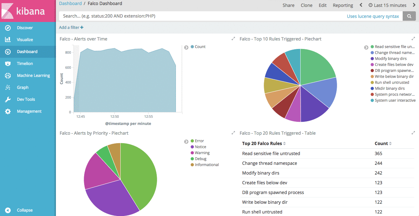419x216 pixels.
Task: Open Uses lucene query syntax link
Action: coord(373,16)
